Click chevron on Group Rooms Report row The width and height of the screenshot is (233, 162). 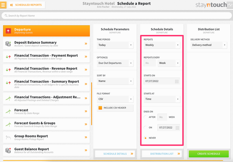coord(86,137)
